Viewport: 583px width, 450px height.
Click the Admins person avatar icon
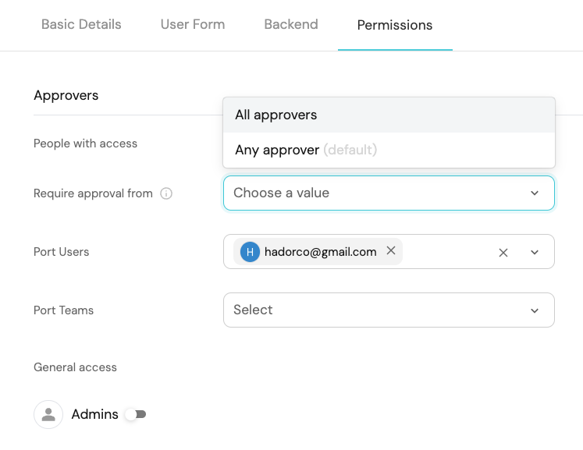click(x=48, y=414)
